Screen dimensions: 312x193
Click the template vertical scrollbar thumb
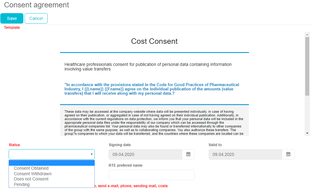307,66
